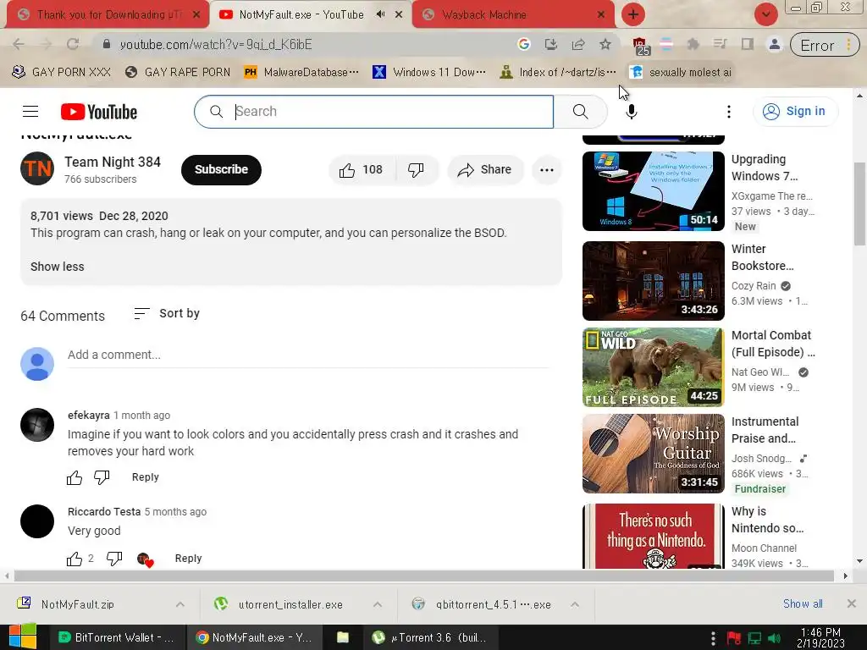
Task: Open the YouTube hamburger guide menu
Action: click(30, 112)
